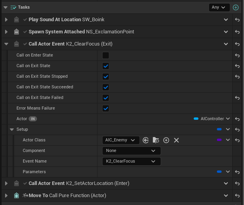Uncheck Error Means Failure

pyautogui.click(x=106, y=108)
